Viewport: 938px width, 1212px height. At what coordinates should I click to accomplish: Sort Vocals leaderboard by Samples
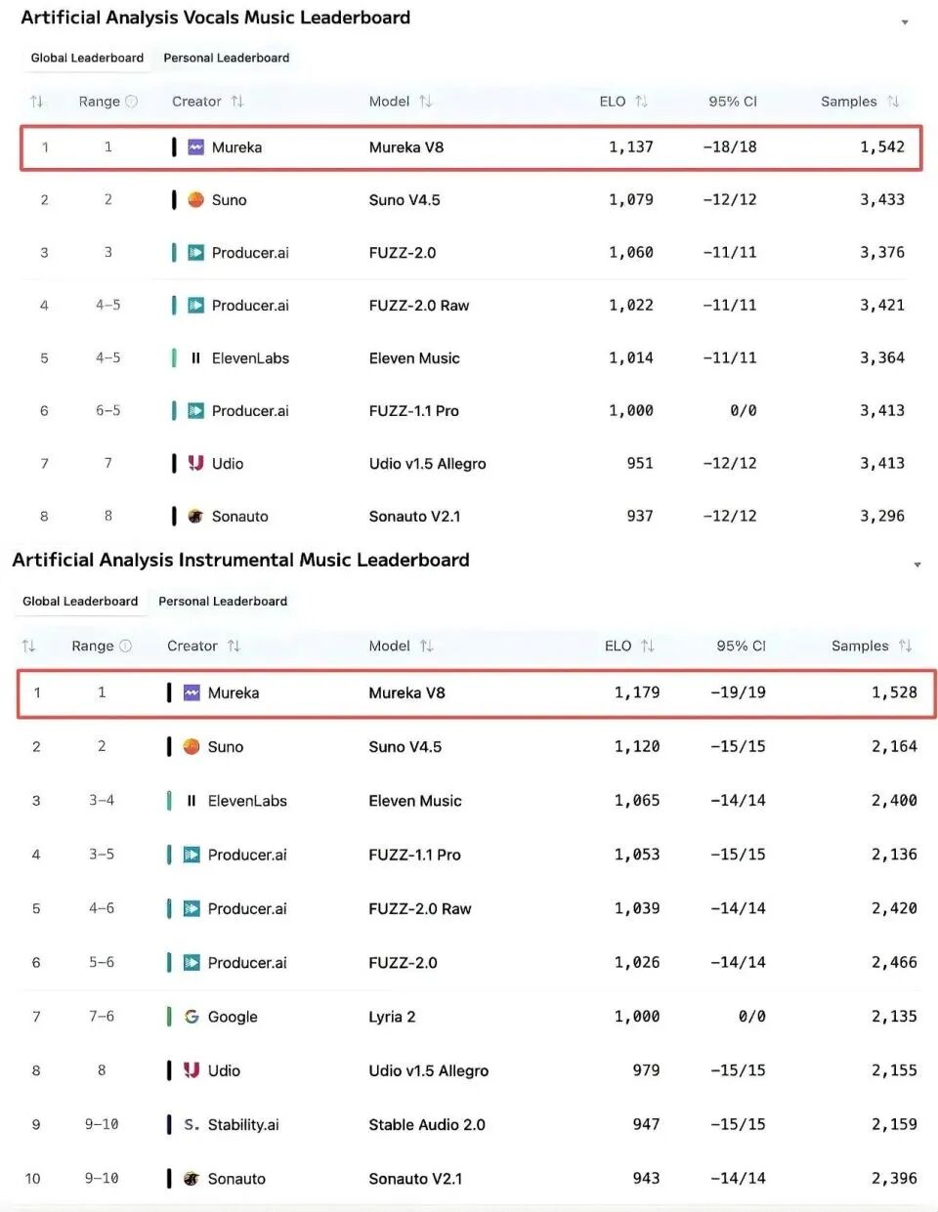[x=893, y=102]
